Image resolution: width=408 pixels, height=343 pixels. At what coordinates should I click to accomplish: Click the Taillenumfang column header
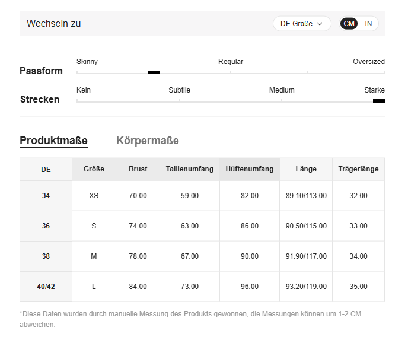pos(190,169)
